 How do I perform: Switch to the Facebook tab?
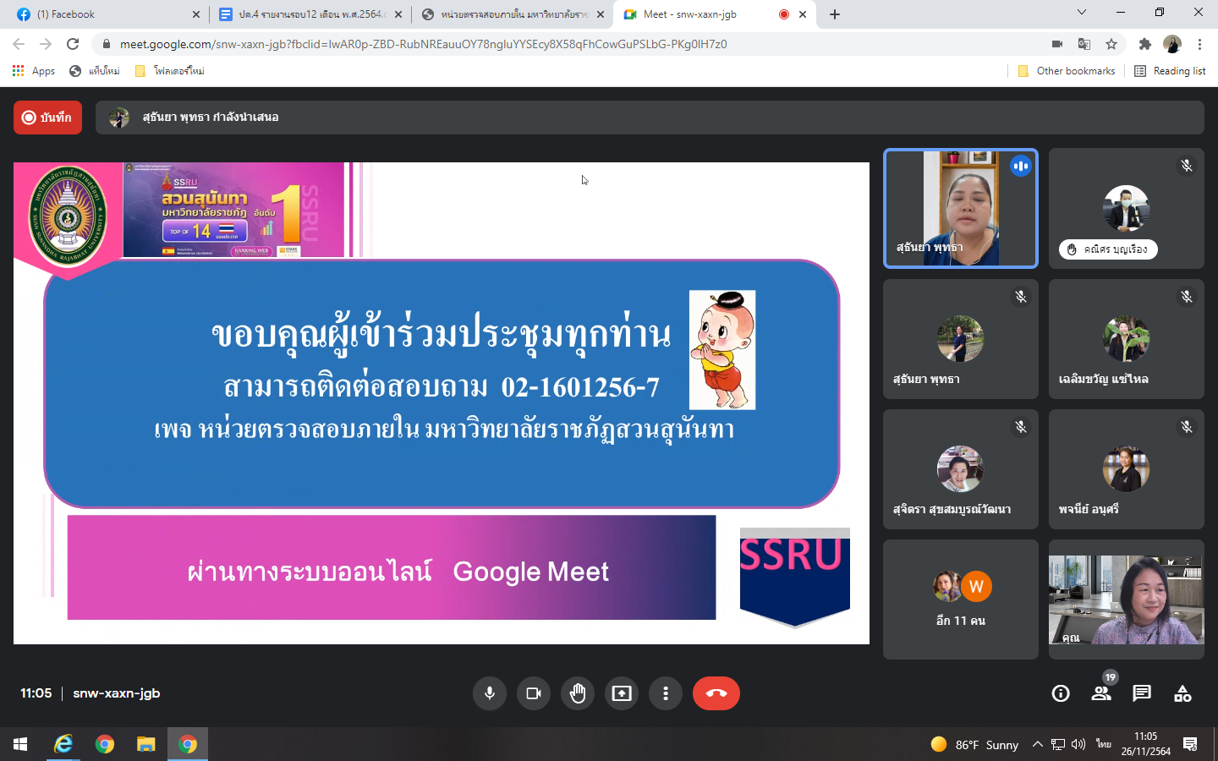tap(101, 14)
